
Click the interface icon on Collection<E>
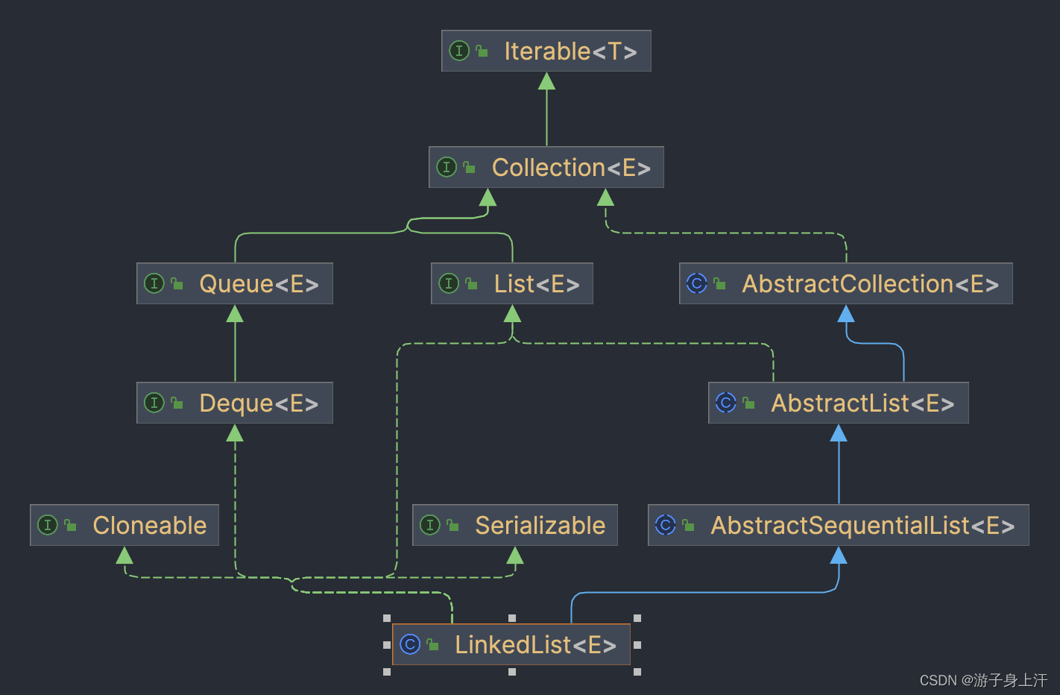pos(447,167)
